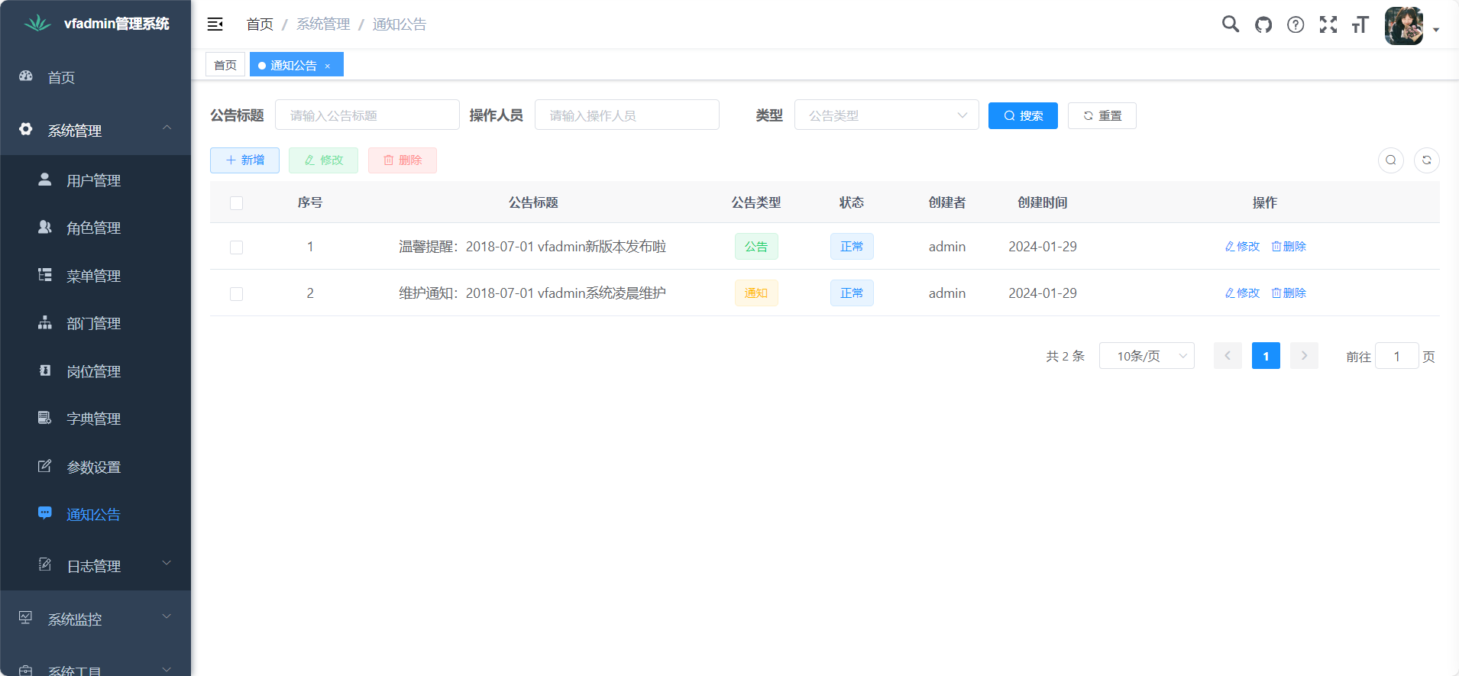Viewport: 1459px width, 676px height.
Task: Open 用户管理 in the sidebar
Action: tap(93, 181)
